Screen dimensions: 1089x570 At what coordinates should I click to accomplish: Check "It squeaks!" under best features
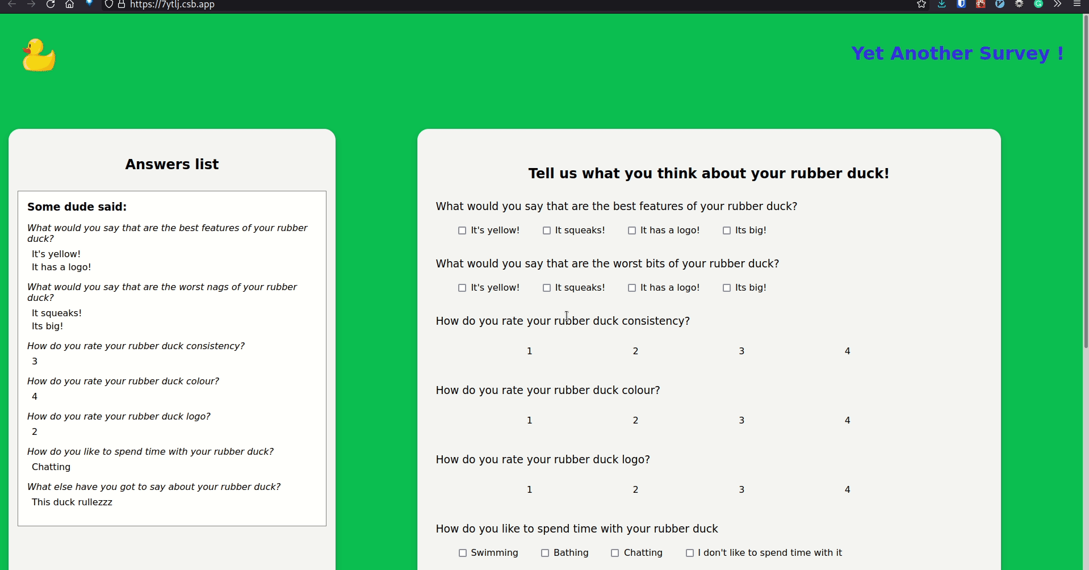pos(547,230)
